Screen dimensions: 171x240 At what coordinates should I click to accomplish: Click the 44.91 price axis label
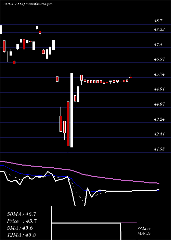point(159,89)
